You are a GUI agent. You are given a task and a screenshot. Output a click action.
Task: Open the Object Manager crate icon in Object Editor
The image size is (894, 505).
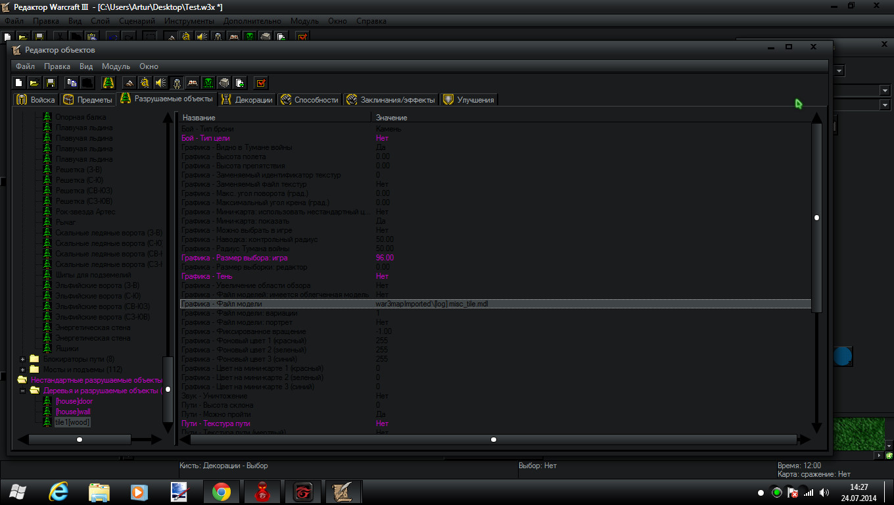(x=224, y=83)
